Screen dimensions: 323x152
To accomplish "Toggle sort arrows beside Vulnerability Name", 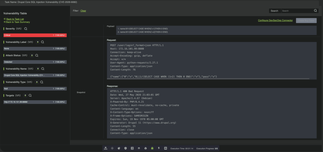I will 38,69.
